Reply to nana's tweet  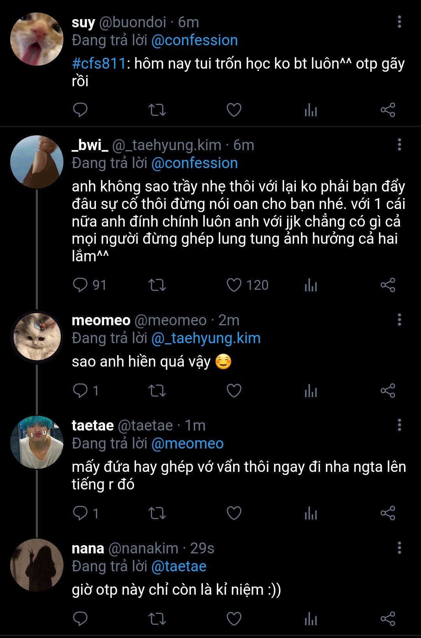click(x=80, y=619)
